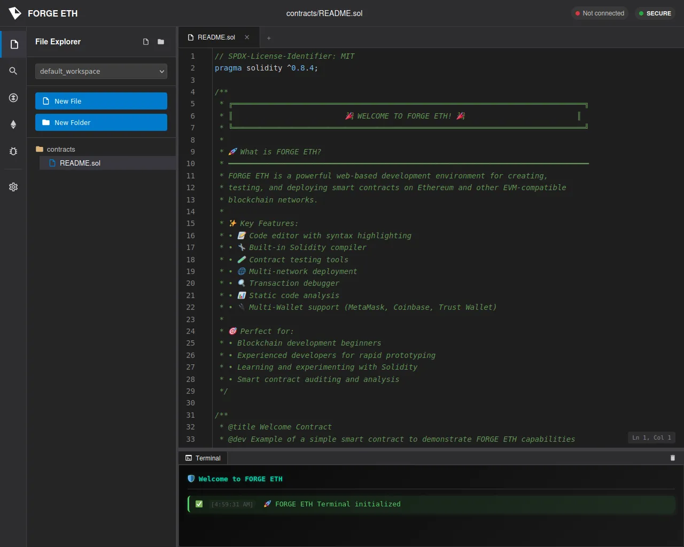The image size is (684, 547).
Task: Select README.sol in file tree
Action: pyautogui.click(x=107, y=163)
